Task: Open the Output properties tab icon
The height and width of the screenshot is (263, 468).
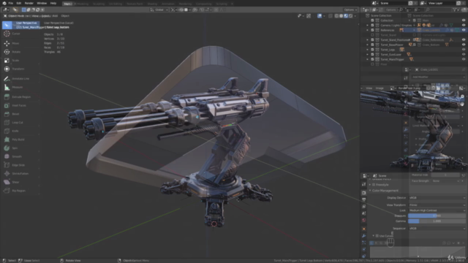Action: (364, 199)
